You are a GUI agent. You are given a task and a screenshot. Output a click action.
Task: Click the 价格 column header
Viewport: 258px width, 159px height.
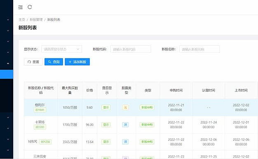tap(90, 90)
